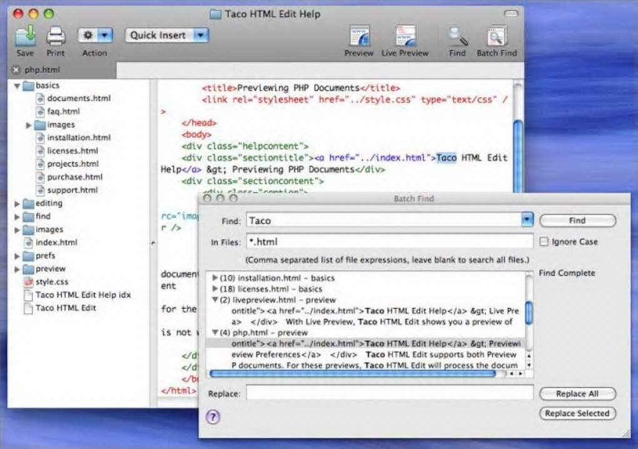Click the Replace text field

(389, 393)
